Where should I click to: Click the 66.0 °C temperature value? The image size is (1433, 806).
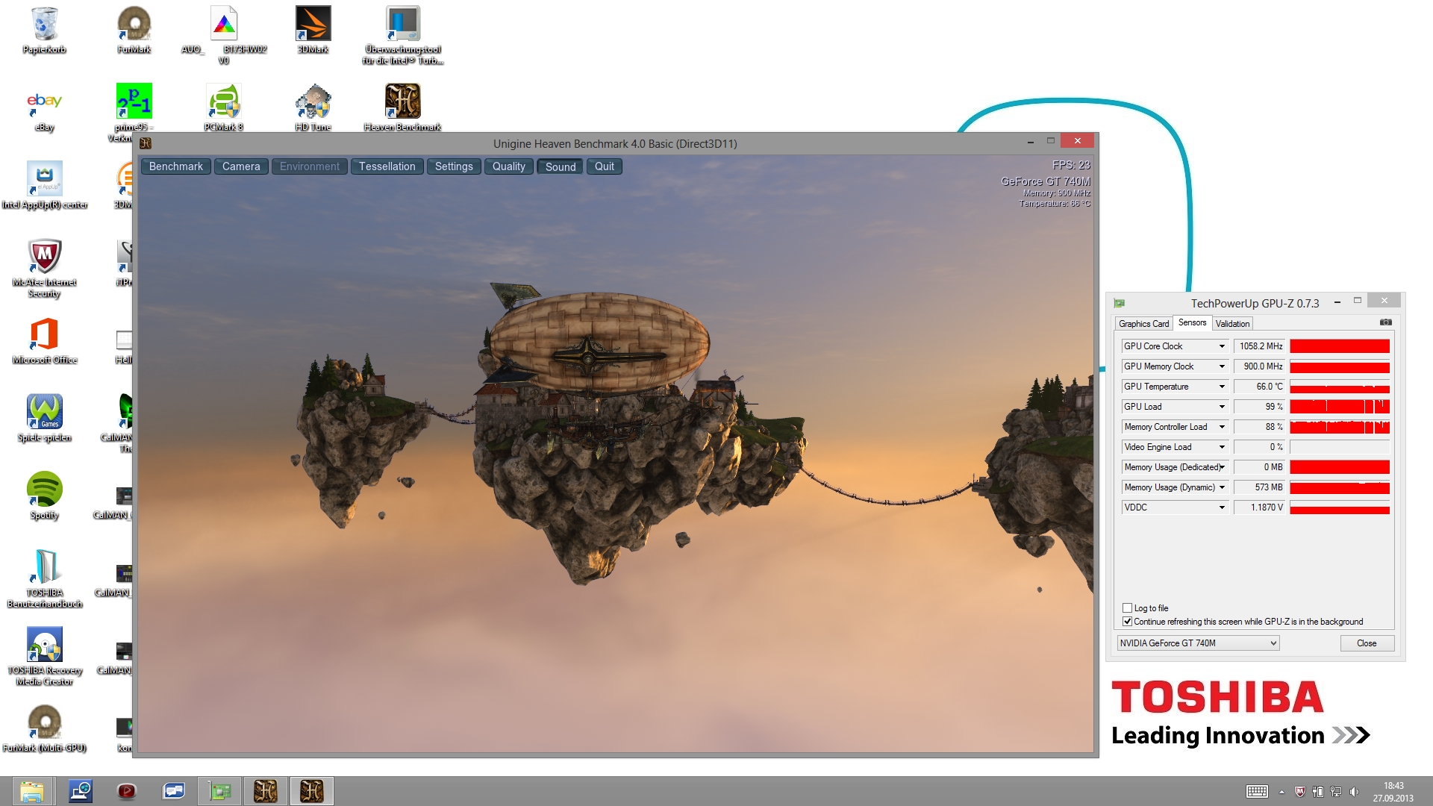pos(1260,387)
